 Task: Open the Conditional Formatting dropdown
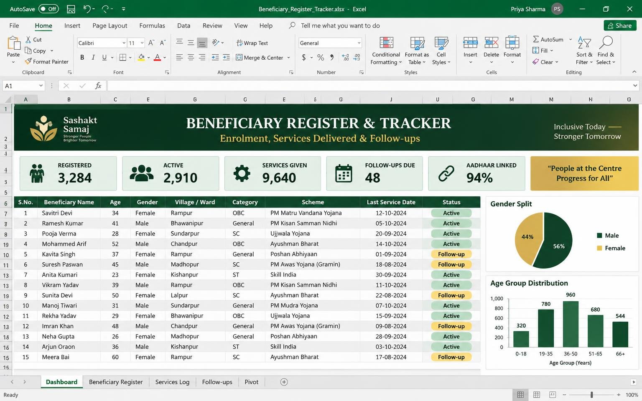tap(386, 50)
